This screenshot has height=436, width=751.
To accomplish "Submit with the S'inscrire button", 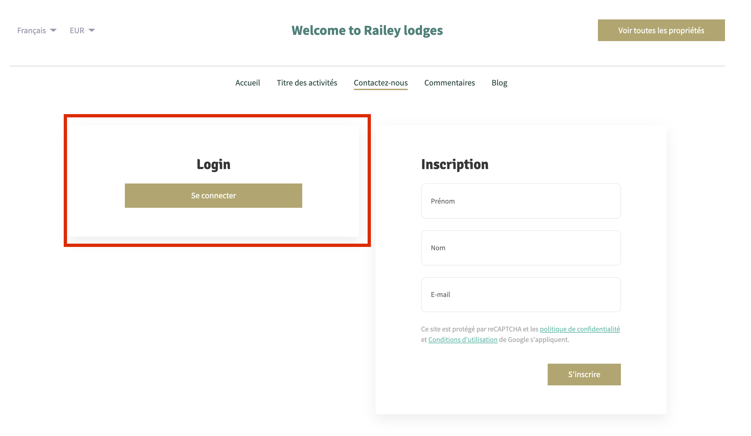I will tap(584, 375).
